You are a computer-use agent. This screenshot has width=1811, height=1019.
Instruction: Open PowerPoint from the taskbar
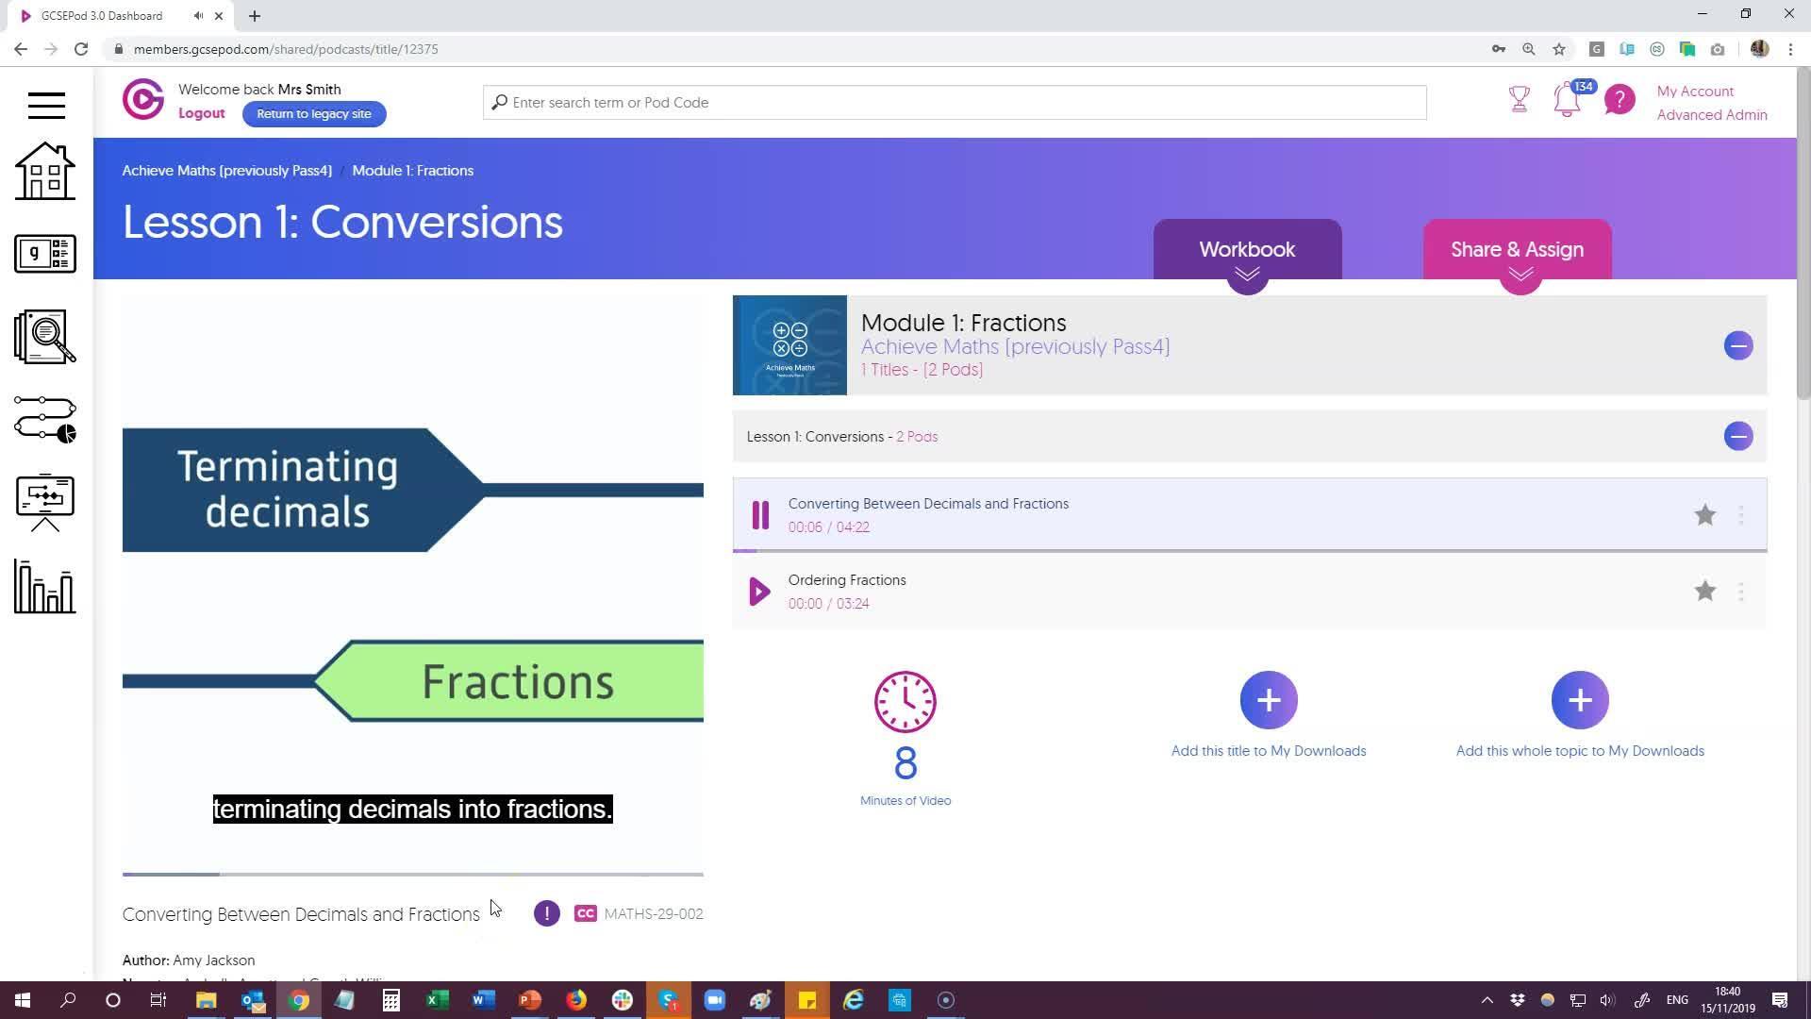[530, 1000]
